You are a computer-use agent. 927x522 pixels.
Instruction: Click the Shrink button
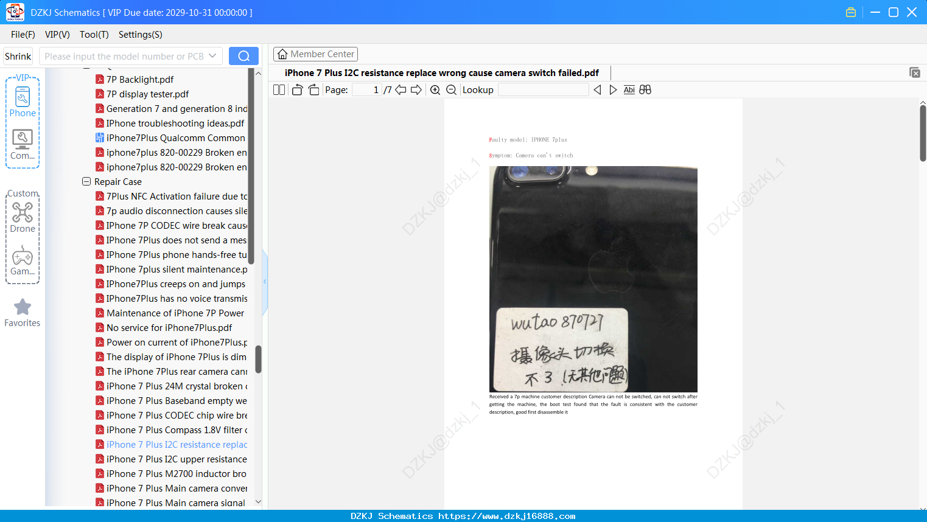pyautogui.click(x=18, y=56)
